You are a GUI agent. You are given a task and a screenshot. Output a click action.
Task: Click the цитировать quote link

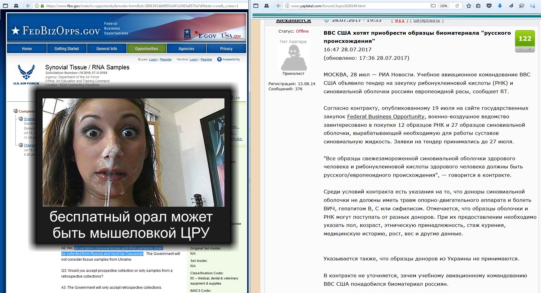[427, 20]
